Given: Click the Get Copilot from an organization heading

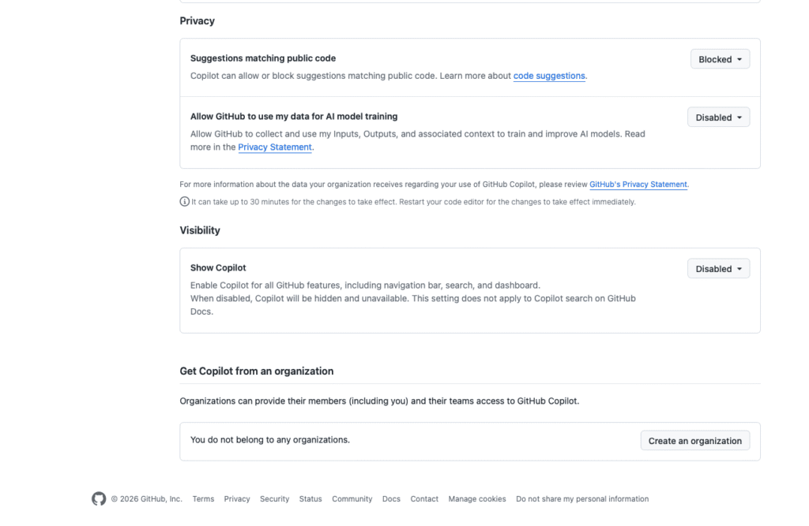Looking at the screenshot, I should tap(256, 371).
